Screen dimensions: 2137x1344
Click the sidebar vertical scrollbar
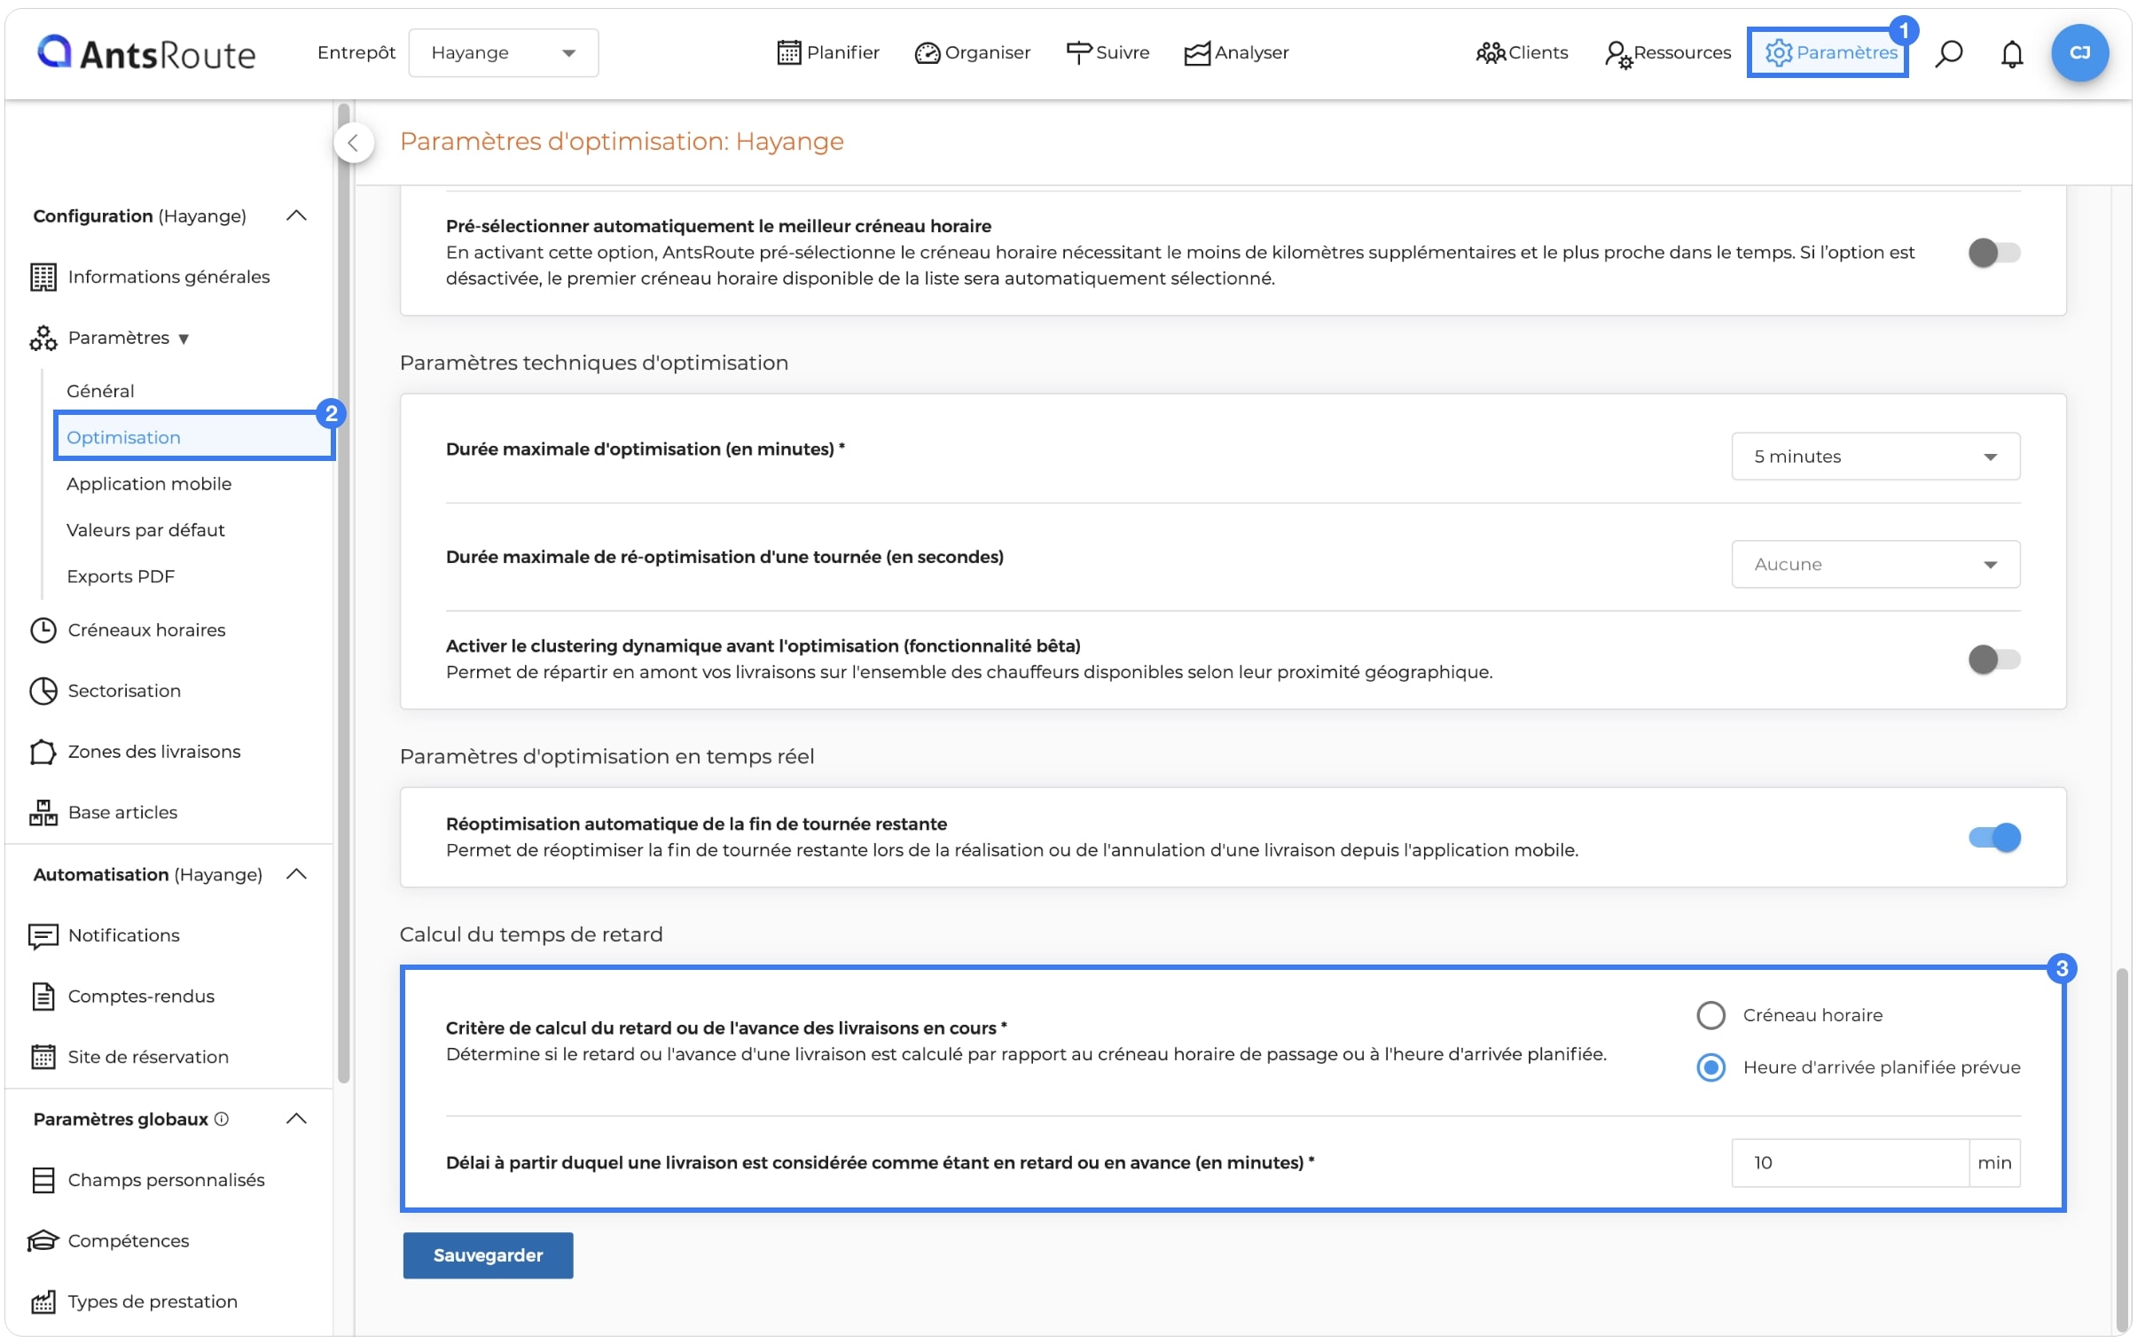tap(342, 593)
